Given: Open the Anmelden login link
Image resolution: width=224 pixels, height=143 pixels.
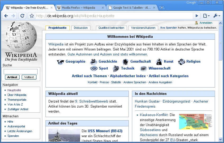Looking at the screenshot, I should point(206,23).
